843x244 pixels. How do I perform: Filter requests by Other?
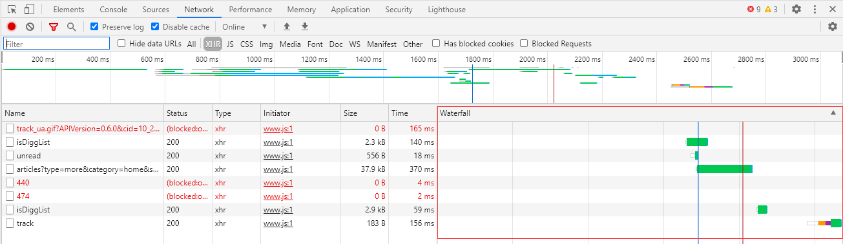point(413,44)
